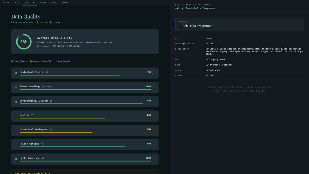Click the Species label
This screenshot has width=309, height=174.
pos(24,115)
